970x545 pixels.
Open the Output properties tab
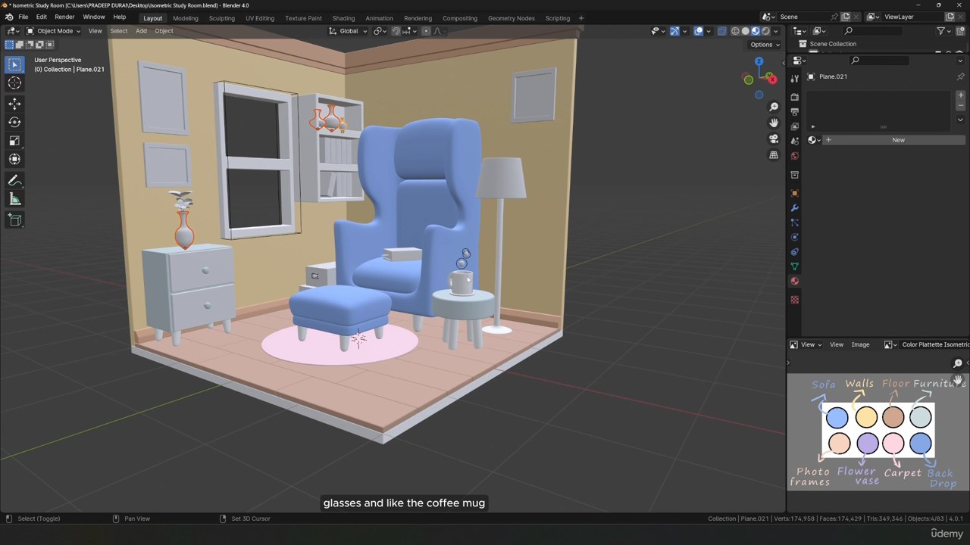(794, 111)
